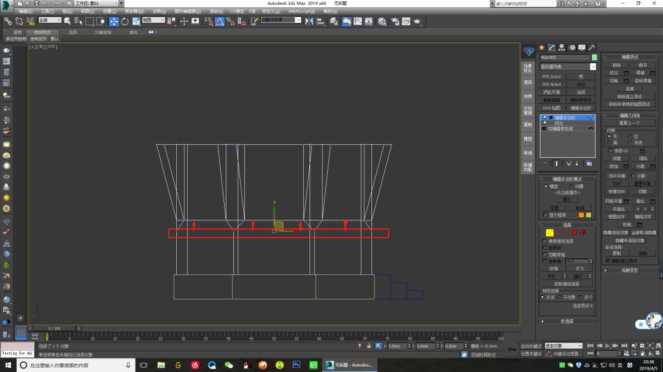
Task: Expand the 软选择 rollout
Action: (567, 321)
